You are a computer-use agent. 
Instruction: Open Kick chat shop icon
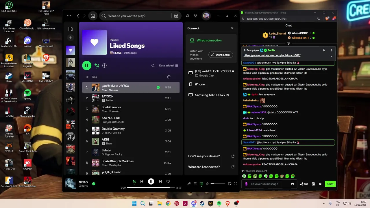(x=313, y=184)
